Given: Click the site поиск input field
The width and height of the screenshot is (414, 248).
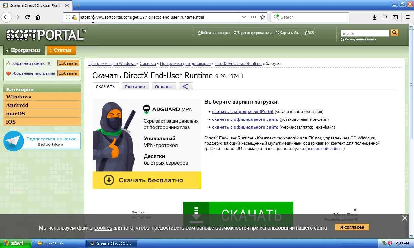Looking at the screenshot, I should 365,33.
